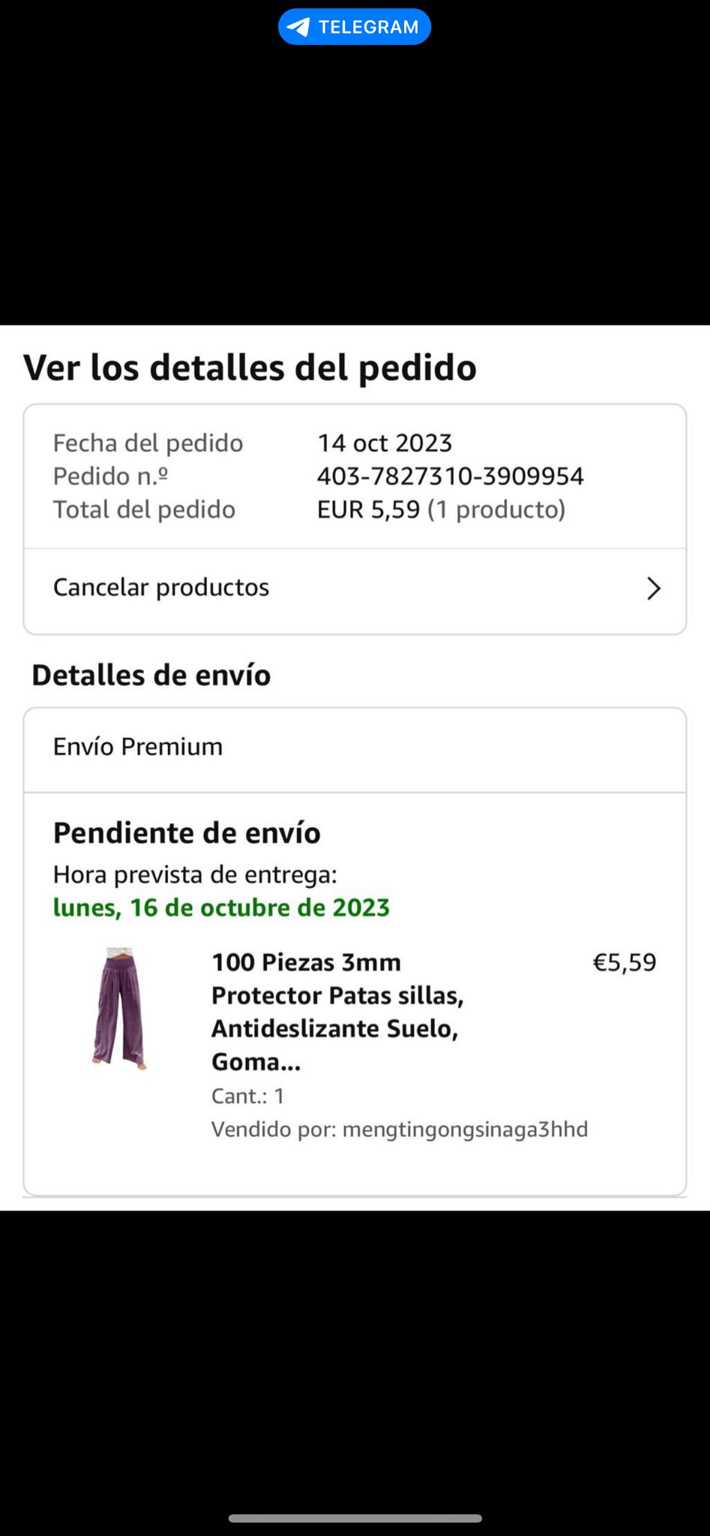This screenshot has height=1536, width=710.
Task: Tap the home indicator bar
Action: (355, 1518)
